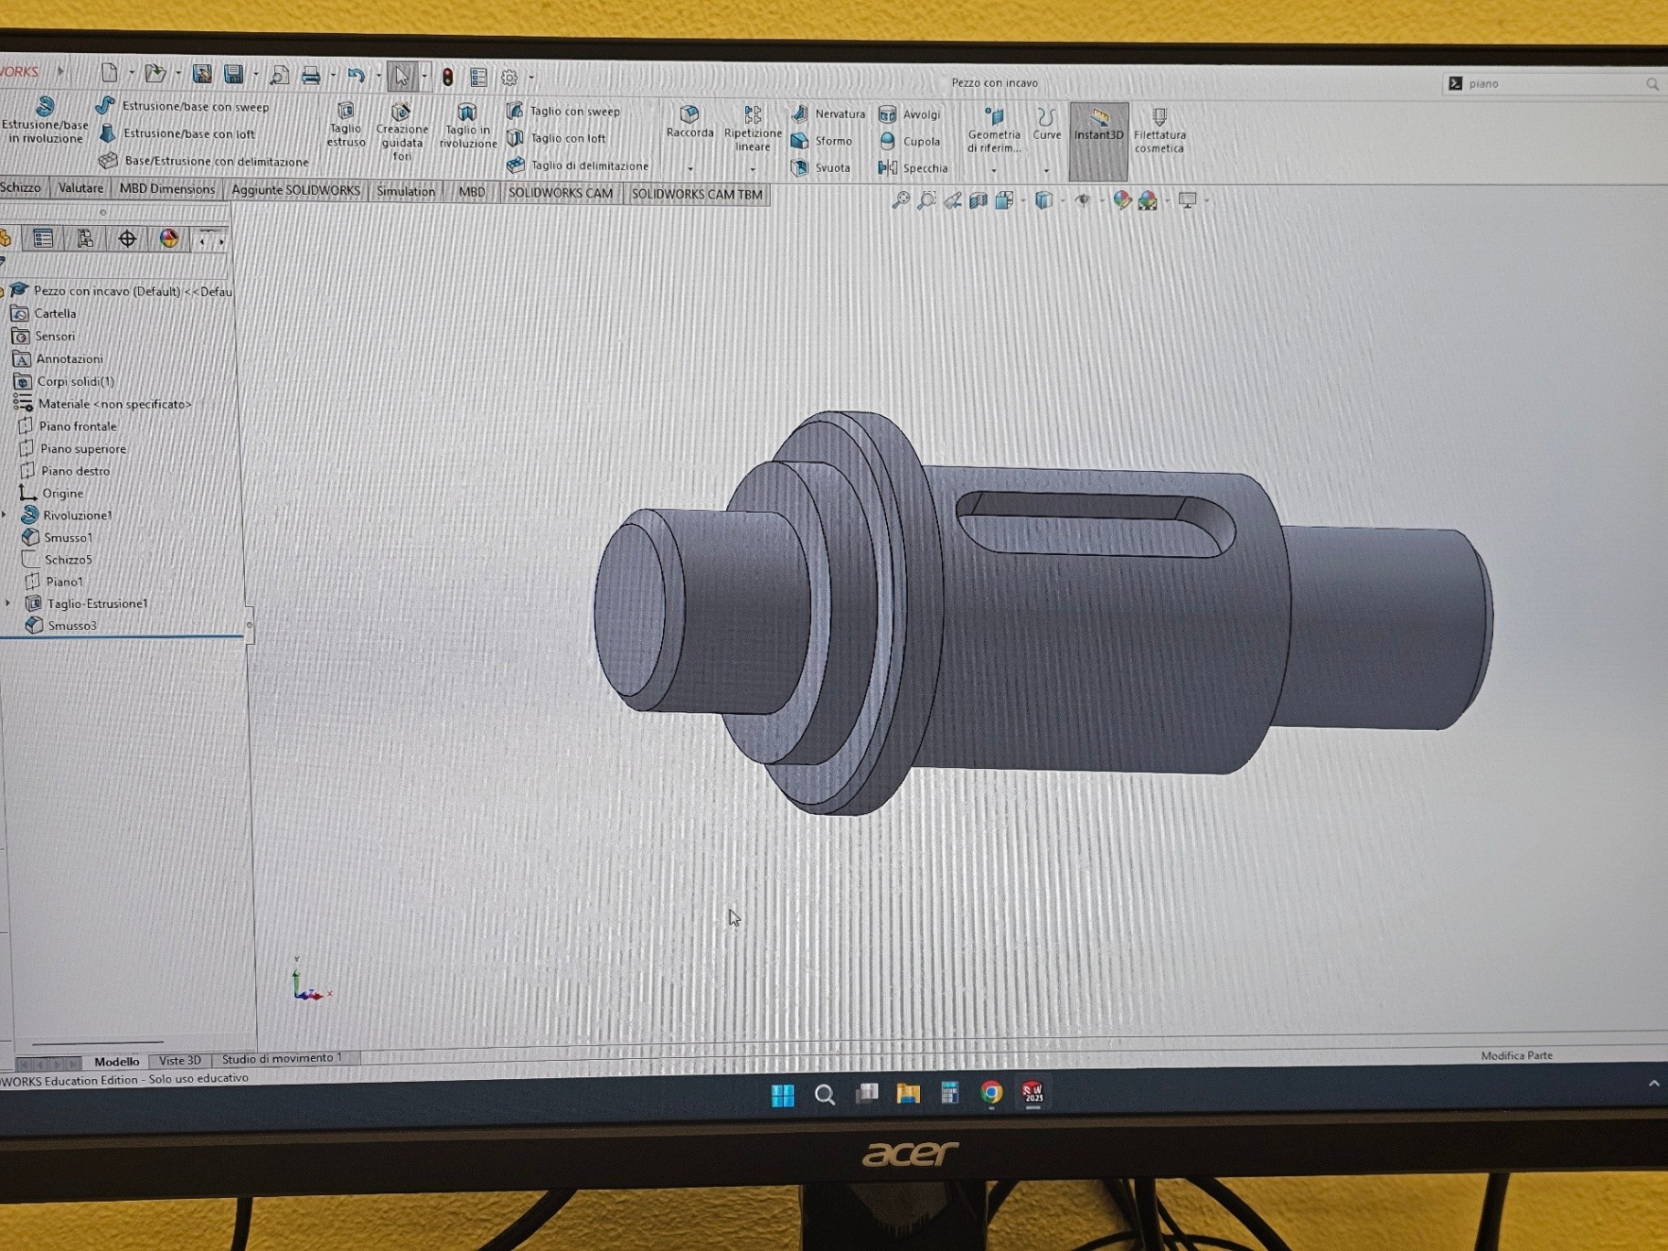Select Ripetizione lineare tool

tap(753, 128)
